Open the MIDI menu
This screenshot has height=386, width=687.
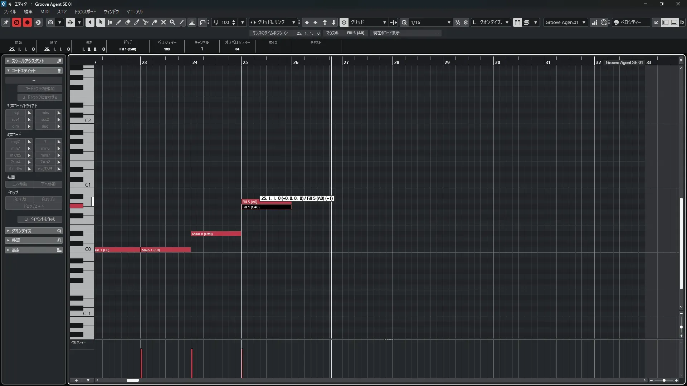point(45,11)
